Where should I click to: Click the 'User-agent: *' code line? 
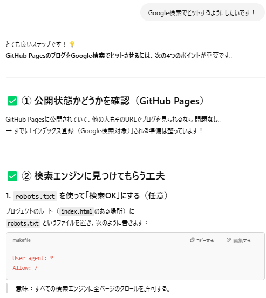pyautogui.click(x=33, y=258)
